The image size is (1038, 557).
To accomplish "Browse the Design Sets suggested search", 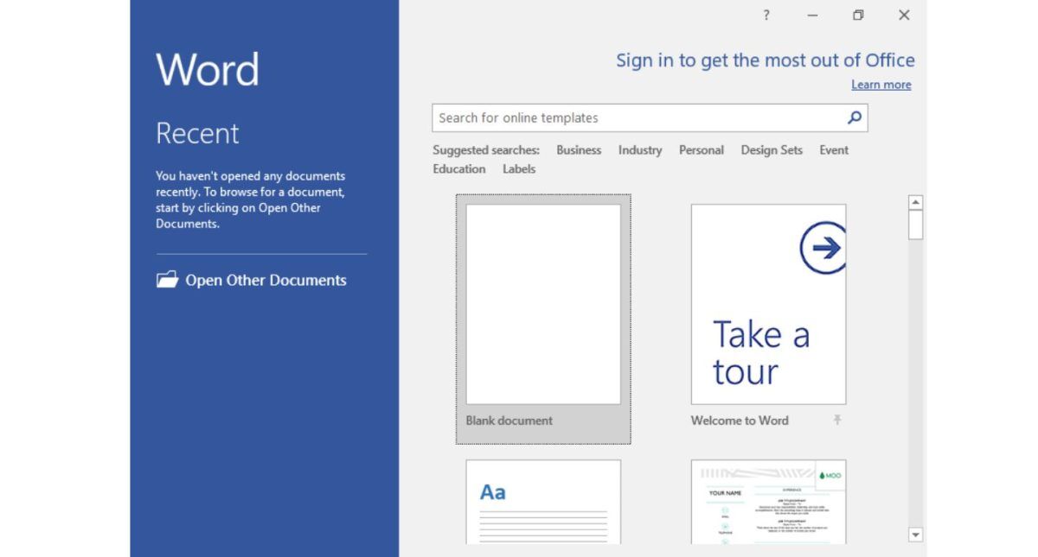I will click(772, 150).
